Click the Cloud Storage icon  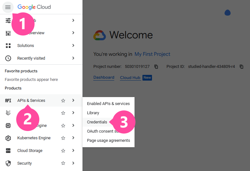8,151
